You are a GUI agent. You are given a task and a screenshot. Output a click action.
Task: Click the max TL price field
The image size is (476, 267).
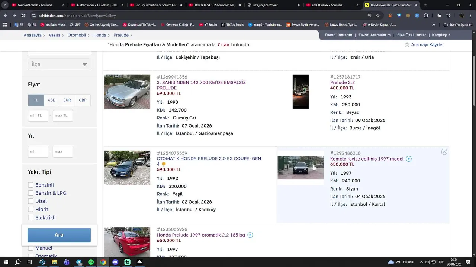pyautogui.click(x=62, y=116)
